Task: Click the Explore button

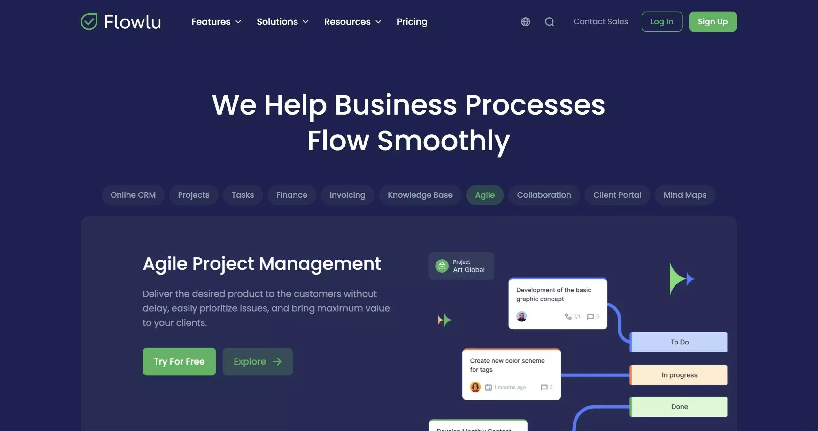Action: (x=258, y=361)
